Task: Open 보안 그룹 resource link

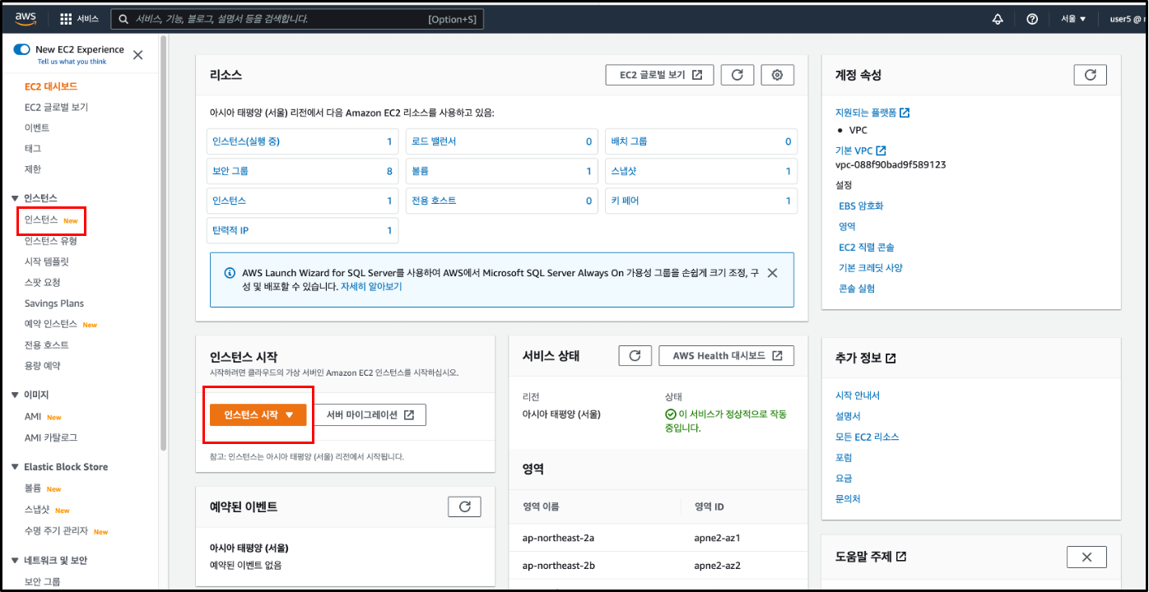Action: click(x=230, y=171)
